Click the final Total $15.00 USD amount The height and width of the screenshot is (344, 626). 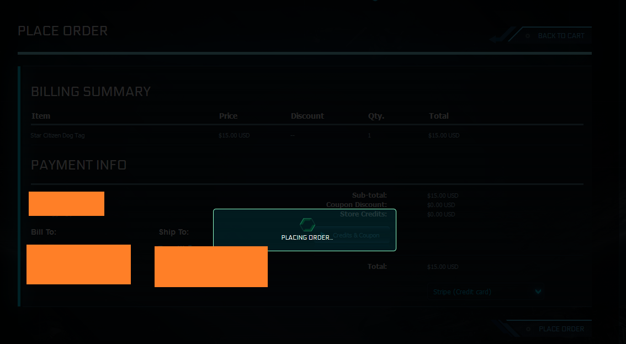pyautogui.click(x=442, y=267)
